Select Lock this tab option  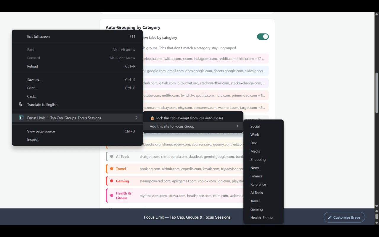click(193, 118)
